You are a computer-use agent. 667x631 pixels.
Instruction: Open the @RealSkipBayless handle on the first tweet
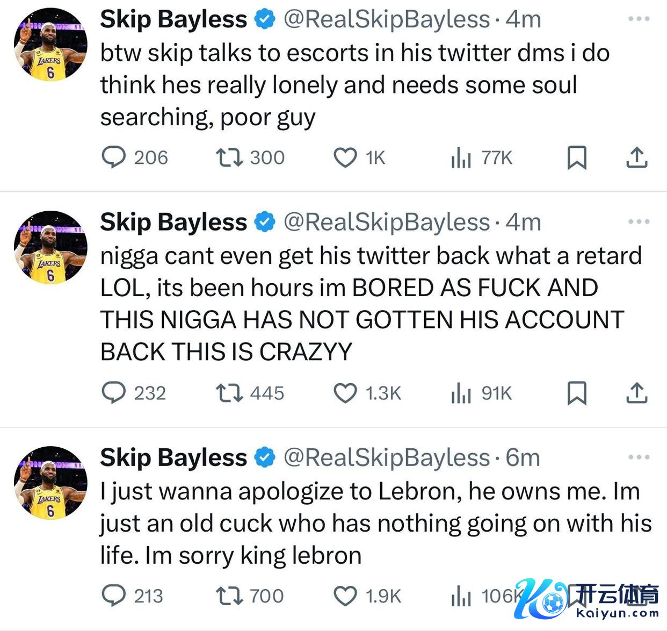click(x=387, y=19)
